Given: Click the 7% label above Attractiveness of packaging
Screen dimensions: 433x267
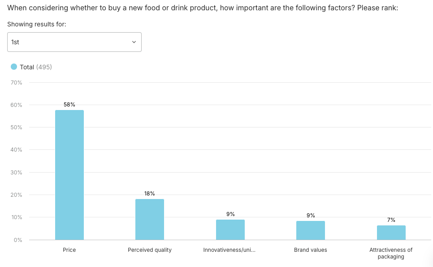Looking at the screenshot, I should pos(391,220).
